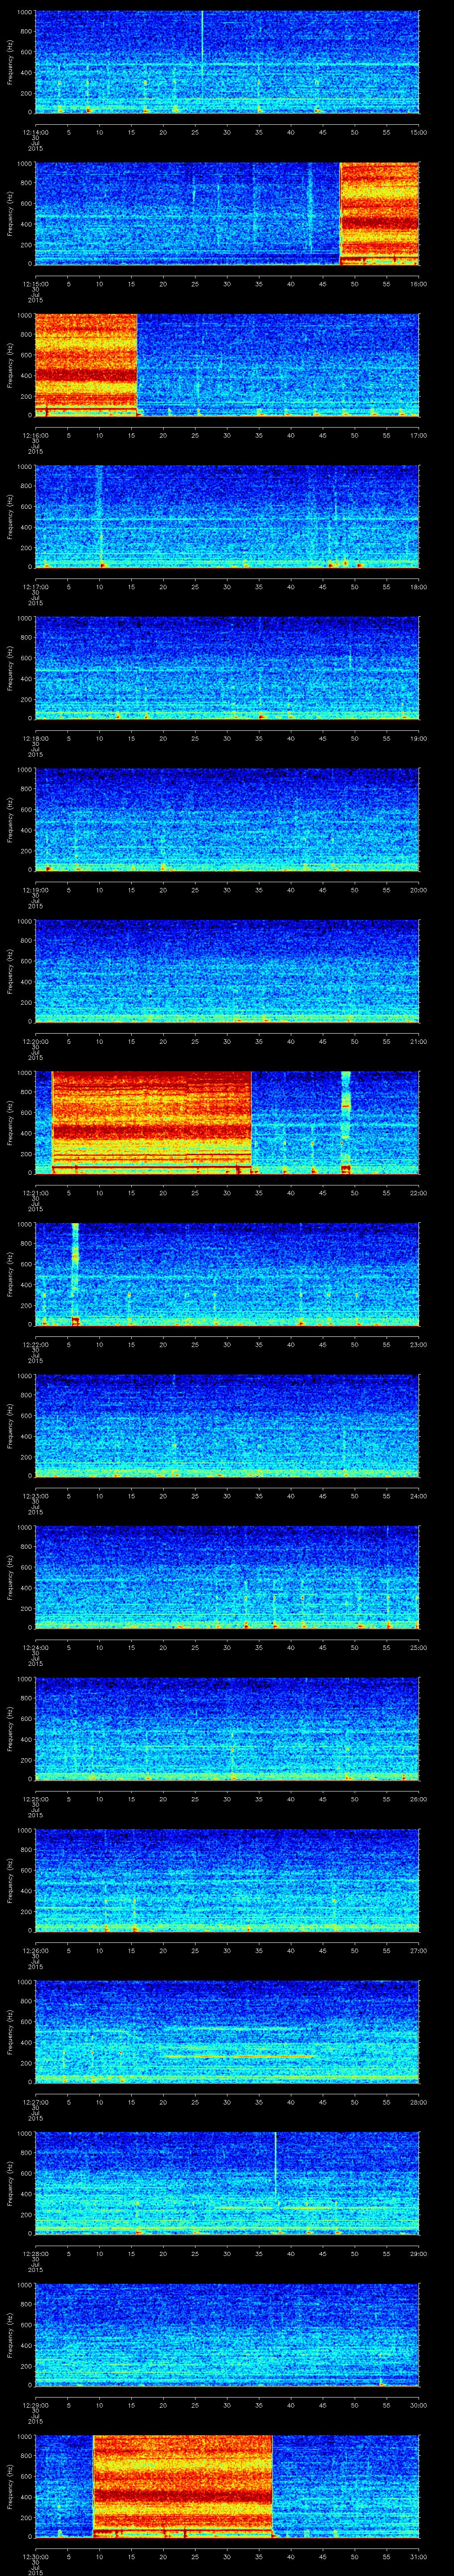The height and width of the screenshot is (2576, 454).
Task: Click the spectrogram panel starting at 12:23:00
Action: coord(227,1426)
